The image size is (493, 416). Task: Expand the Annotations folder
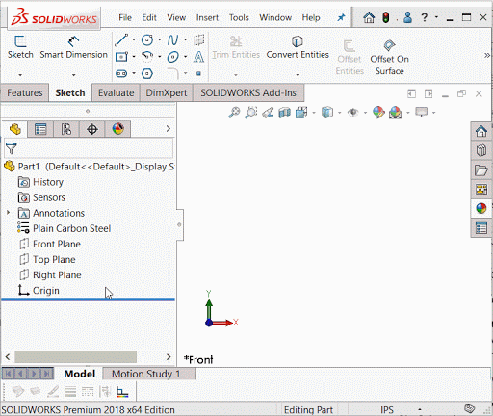[8, 213]
